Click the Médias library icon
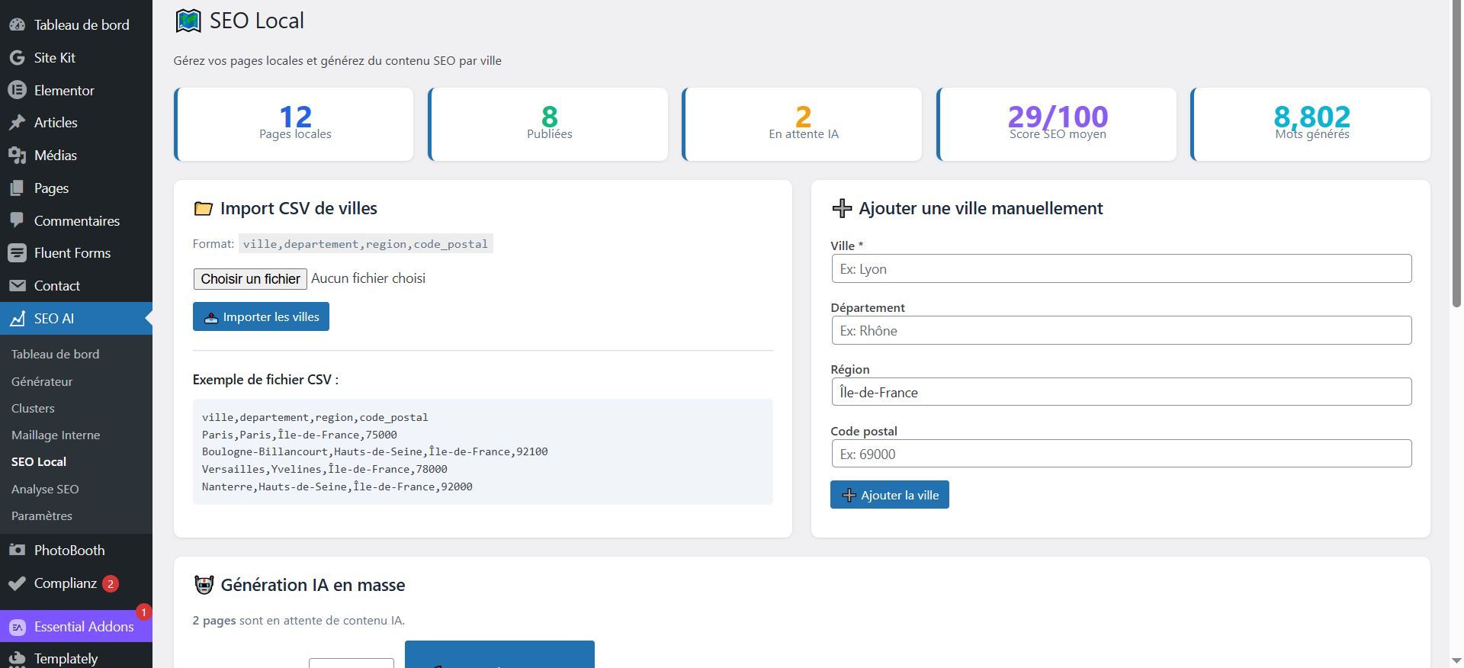Screen dimensions: 1464x668 (x=17, y=156)
